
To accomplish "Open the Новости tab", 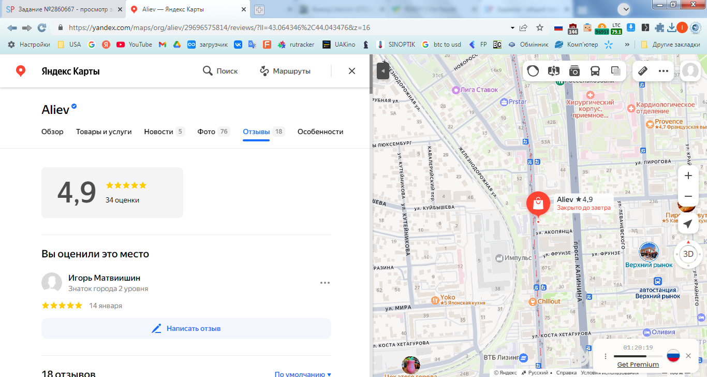I will pyautogui.click(x=165, y=132).
